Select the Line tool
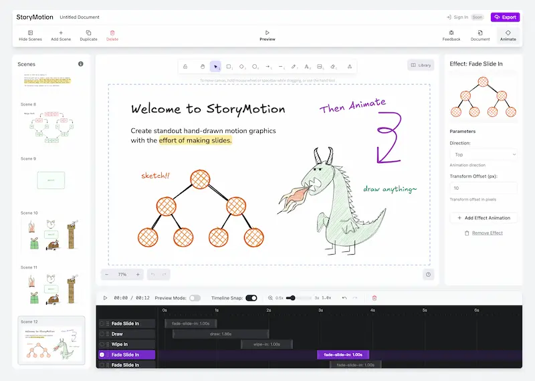Image resolution: width=535 pixels, height=381 pixels. [x=281, y=67]
